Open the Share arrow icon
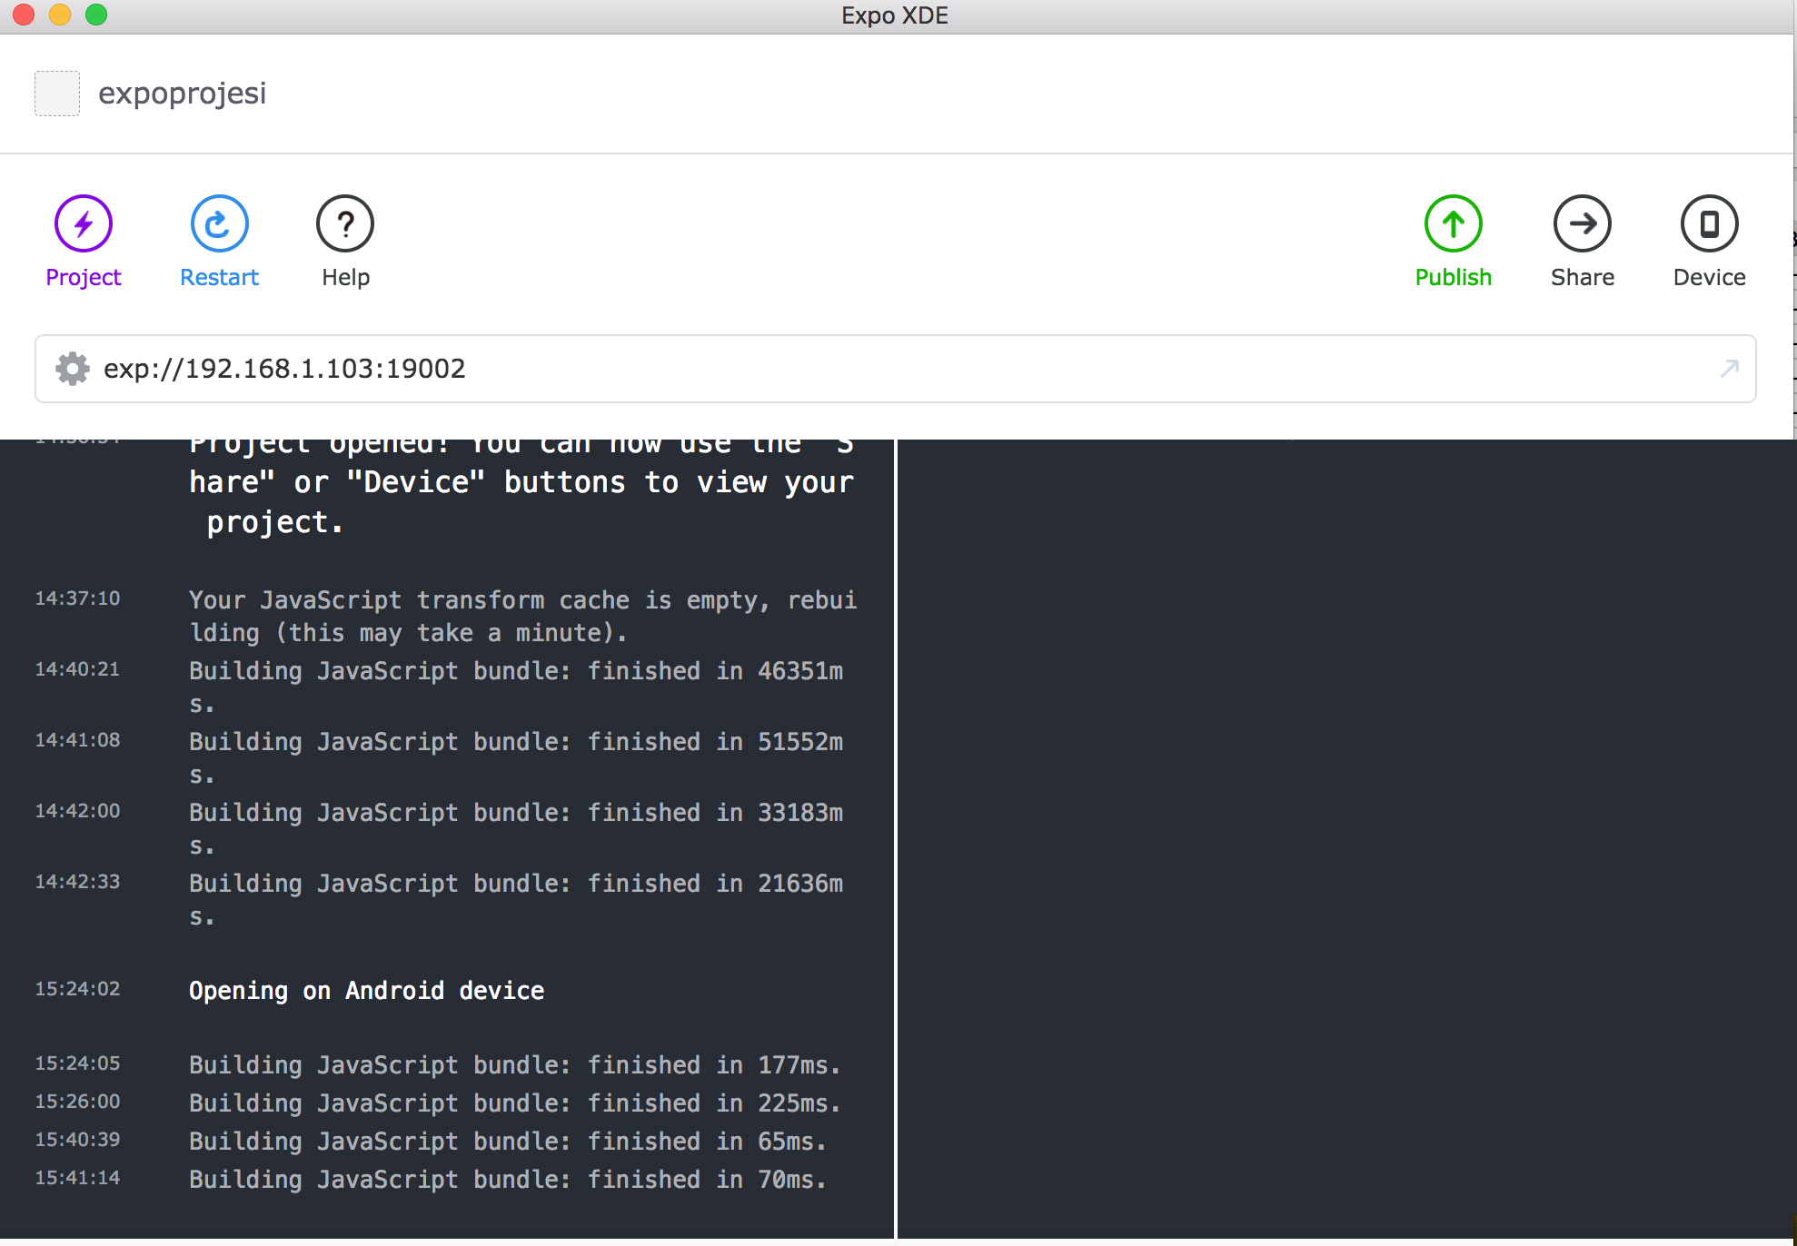Viewport: 1797px width, 1246px height. click(1583, 223)
